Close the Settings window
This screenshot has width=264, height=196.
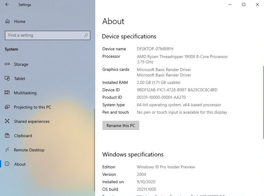click(x=257, y=4)
